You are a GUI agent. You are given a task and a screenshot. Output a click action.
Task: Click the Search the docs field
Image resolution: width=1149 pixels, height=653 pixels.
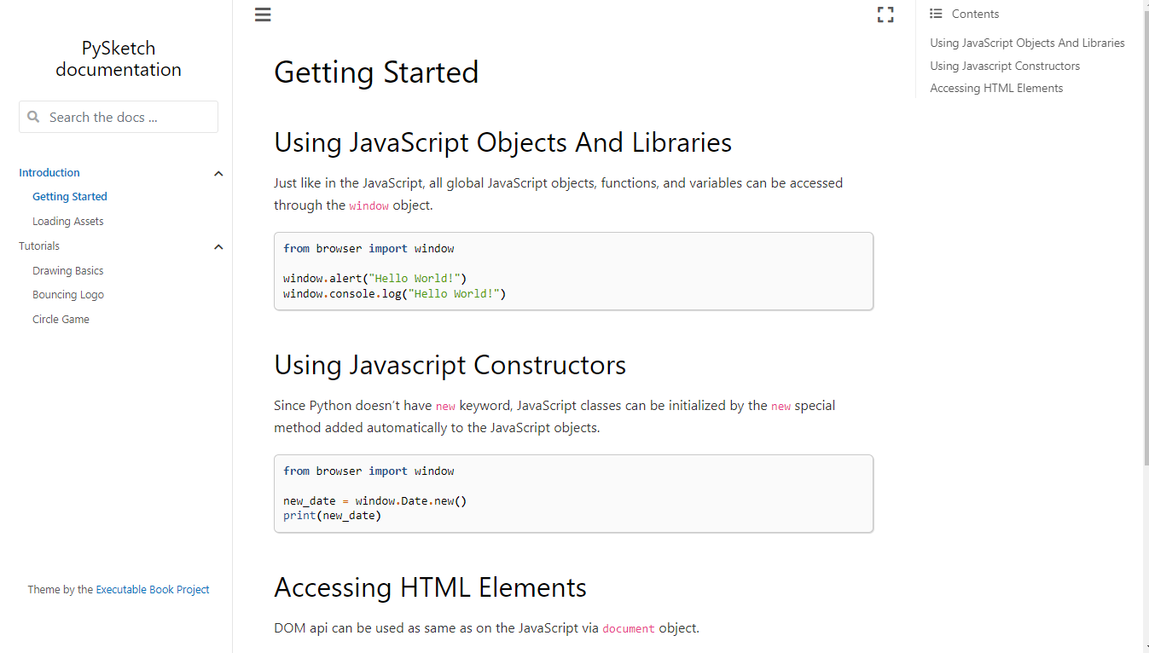click(x=128, y=117)
